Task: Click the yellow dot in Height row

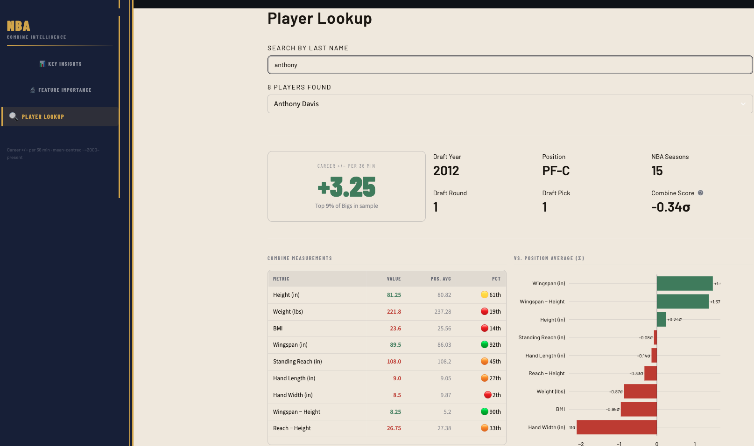Action: tap(485, 295)
